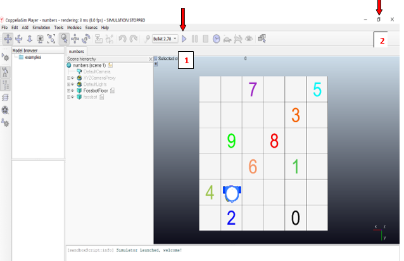Expand the FossbotFloor tree node
This screenshot has width=404, height=261.
point(68,90)
